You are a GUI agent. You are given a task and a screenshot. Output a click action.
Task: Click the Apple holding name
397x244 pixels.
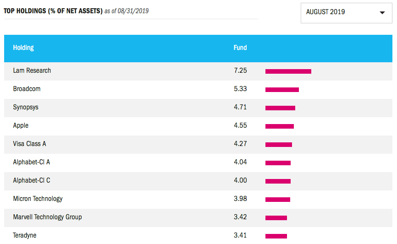tap(21, 126)
